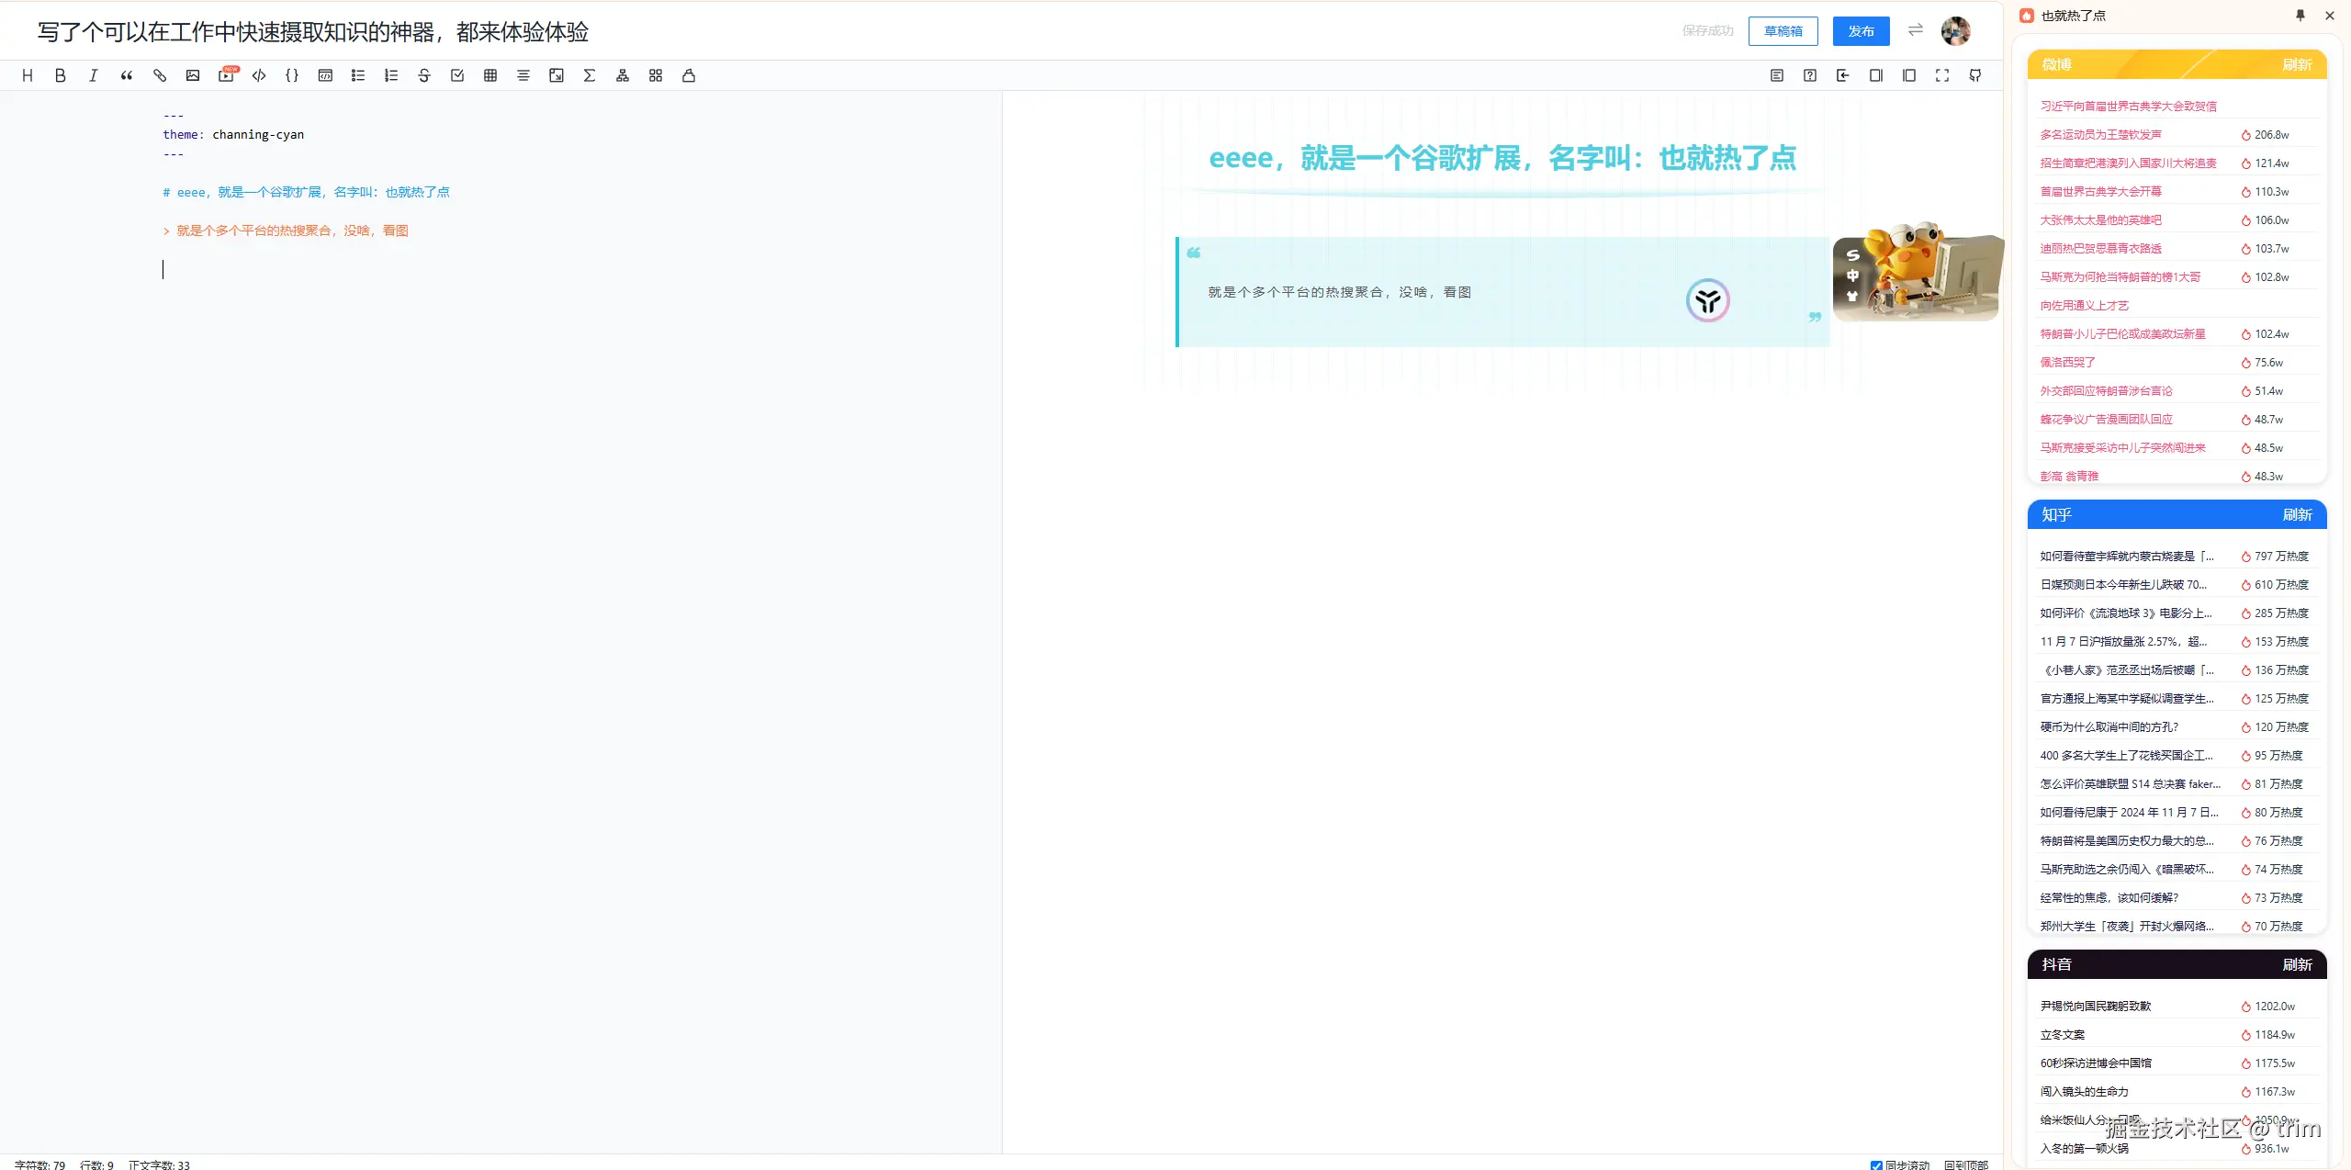The width and height of the screenshot is (2351, 1170).
Task: Toggle write-only editor layout
Action: [1876, 75]
